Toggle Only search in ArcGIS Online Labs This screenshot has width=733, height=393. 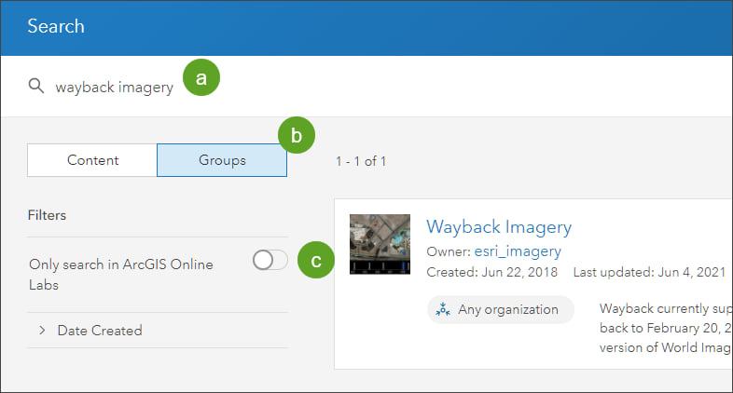click(270, 260)
